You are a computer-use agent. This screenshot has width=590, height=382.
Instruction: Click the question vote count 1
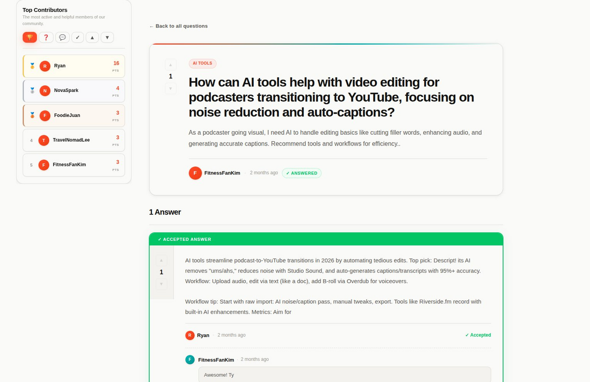tap(171, 76)
